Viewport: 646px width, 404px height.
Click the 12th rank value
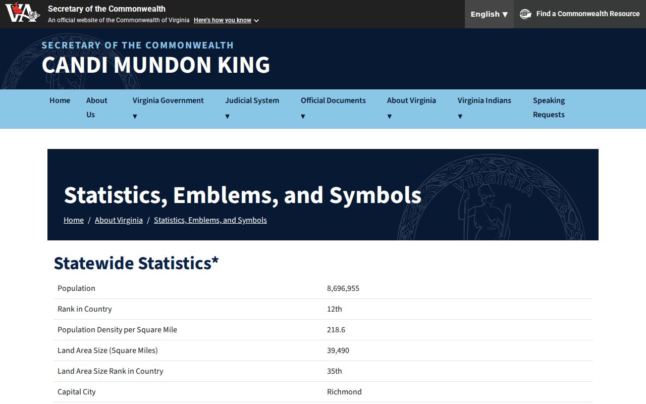coord(335,309)
